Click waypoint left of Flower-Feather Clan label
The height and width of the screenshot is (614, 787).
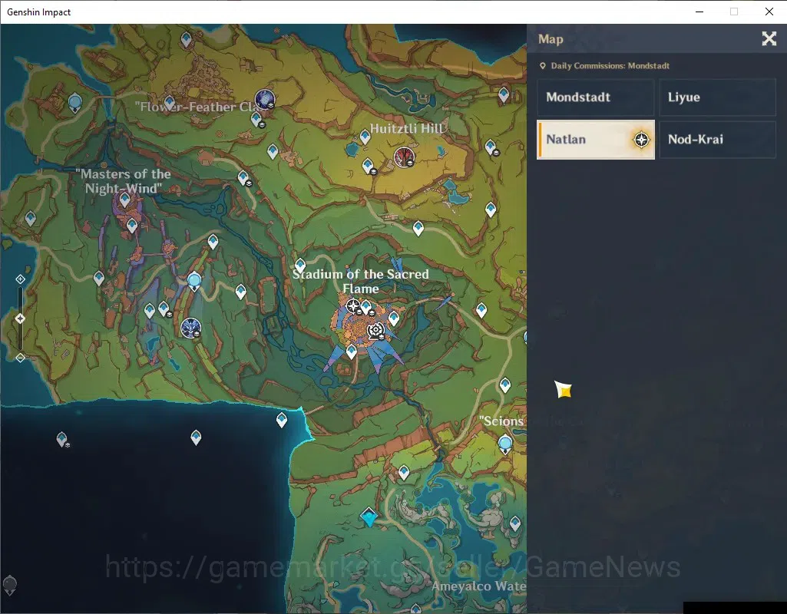[170, 104]
